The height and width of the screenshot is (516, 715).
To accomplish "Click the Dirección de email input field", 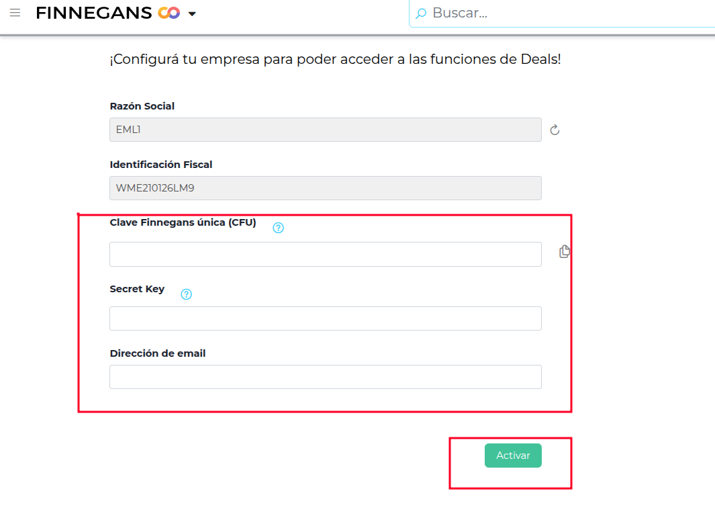I will (x=325, y=377).
